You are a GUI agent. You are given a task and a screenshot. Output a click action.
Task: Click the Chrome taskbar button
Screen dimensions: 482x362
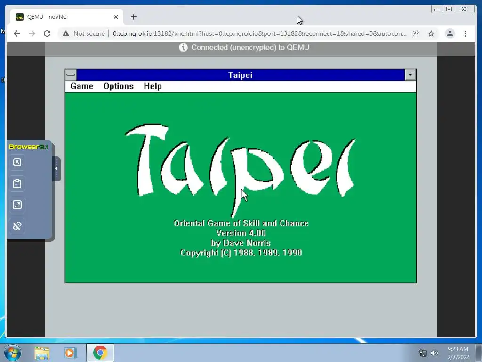coord(100,353)
